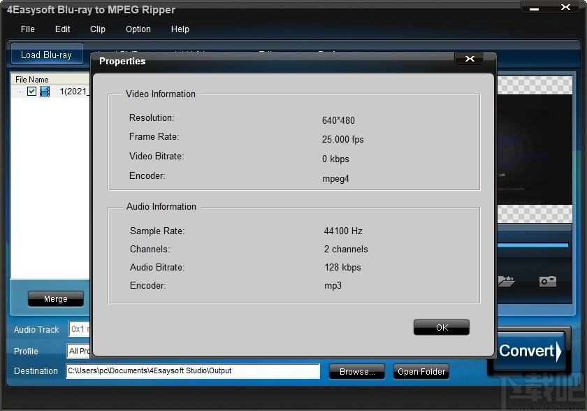Click the Audio Information group label
The image size is (587, 411).
[x=161, y=206]
